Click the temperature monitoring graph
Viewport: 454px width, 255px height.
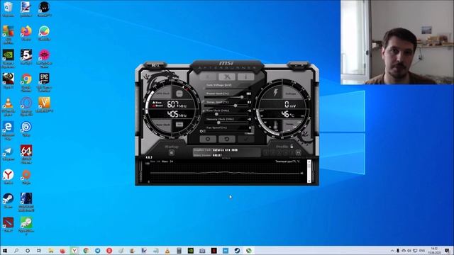click(x=226, y=173)
